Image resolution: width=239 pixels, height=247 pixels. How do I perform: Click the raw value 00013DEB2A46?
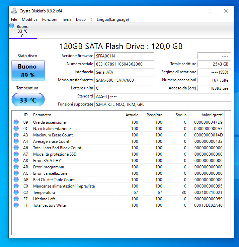(x=208, y=205)
